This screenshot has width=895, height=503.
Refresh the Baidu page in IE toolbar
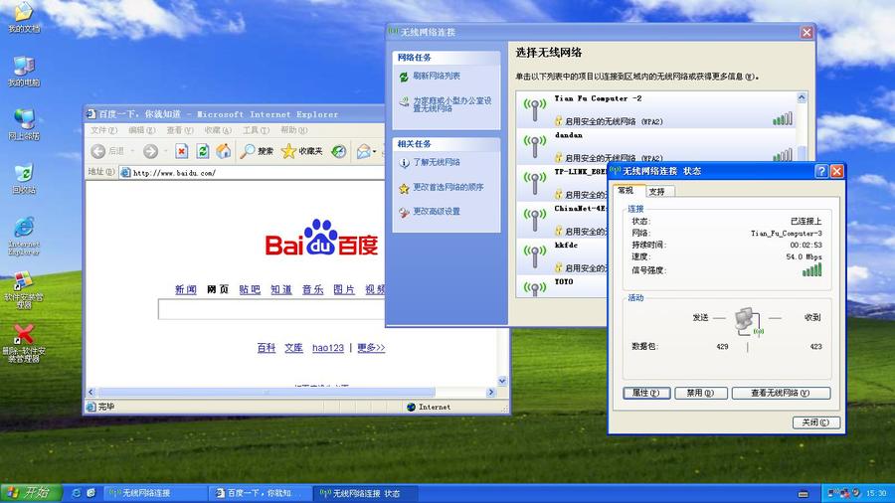click(203, 151)
